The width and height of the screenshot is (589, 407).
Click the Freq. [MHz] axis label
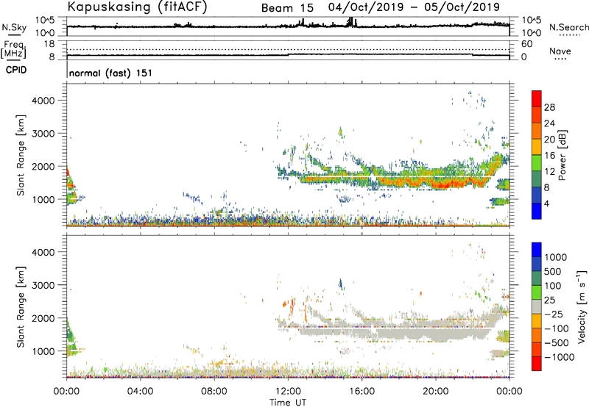[x=13, y=49]
